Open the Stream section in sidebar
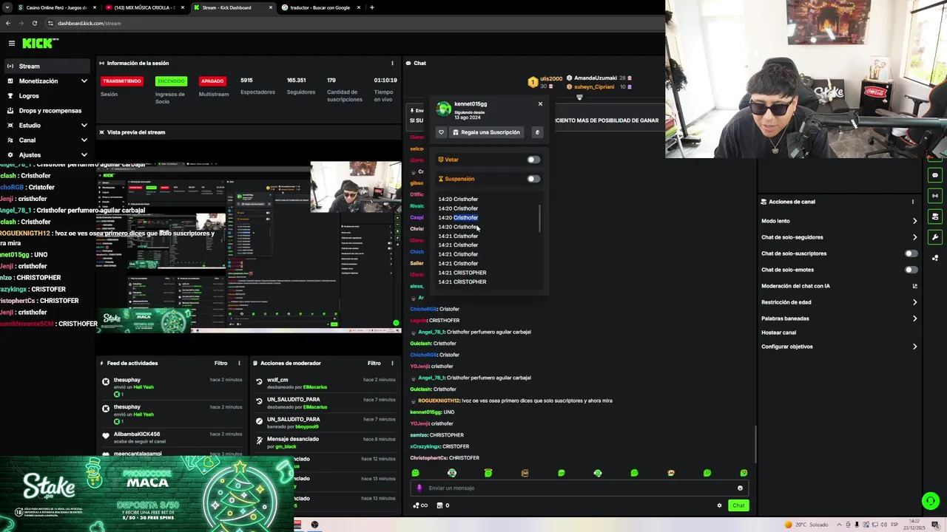Screen dimensions: 947x532 click(x=46, y=66)
